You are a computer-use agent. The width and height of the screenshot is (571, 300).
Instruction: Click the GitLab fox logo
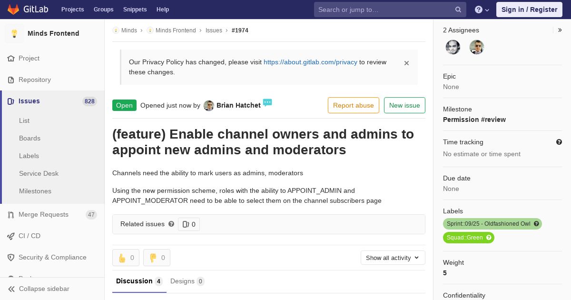point(13,10)
